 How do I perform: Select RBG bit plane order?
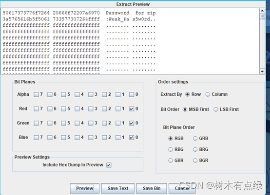pyautogui.click(x=171, y=149)
